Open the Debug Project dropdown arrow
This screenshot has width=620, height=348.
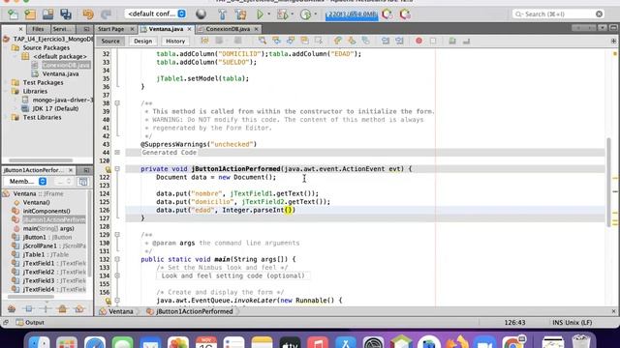pos(293,14)
